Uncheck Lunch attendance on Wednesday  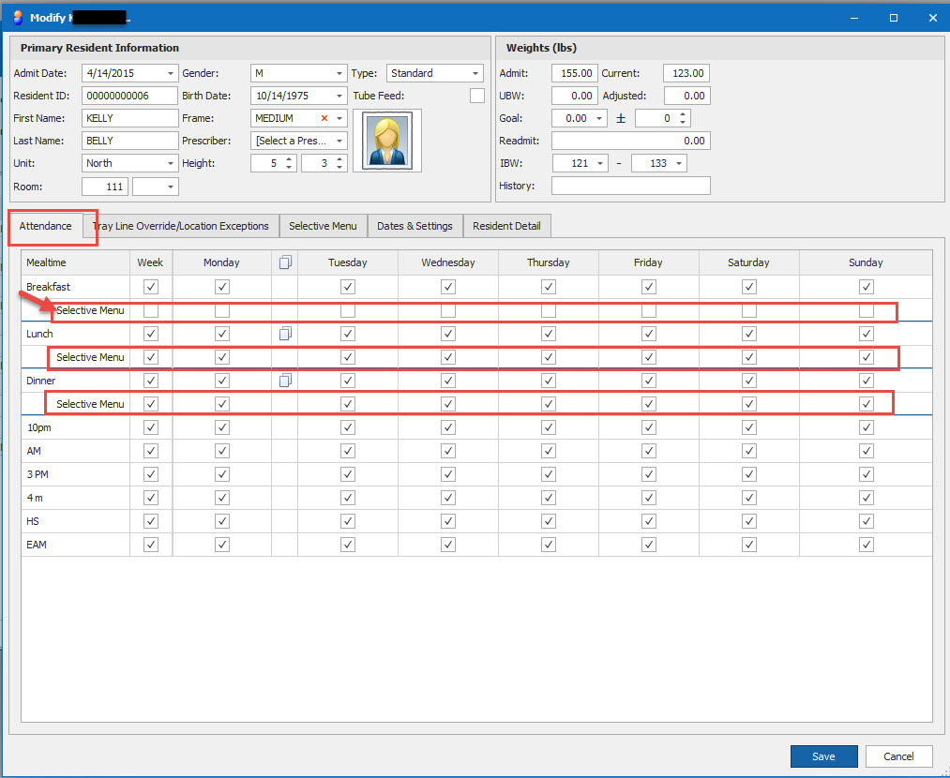coord(447,334)
